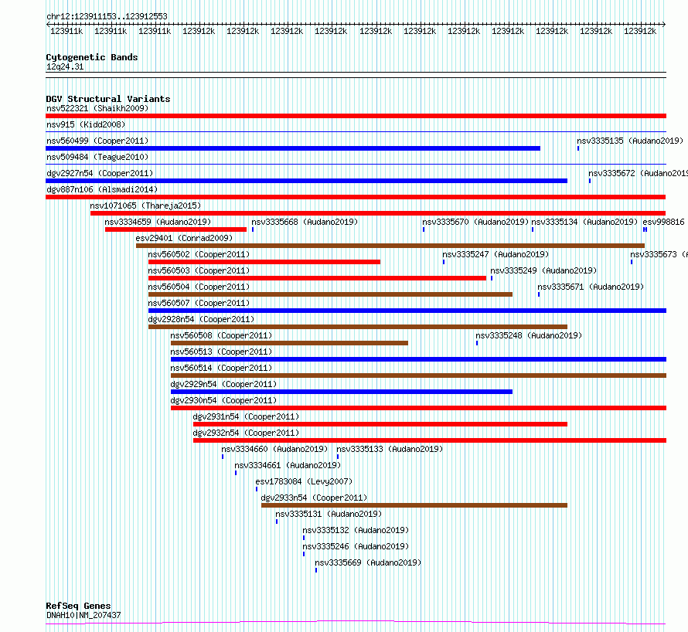This screenshot has width=688, height=632.
Task: Open the esv29401 (Conrad2009) label text
Action: [x=184, y=238]
